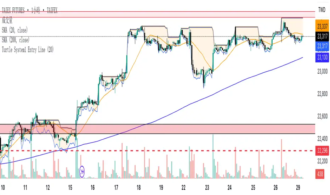The height and width of the screenshot is (195, 330).
Task: Click the black 23,317 last price label
Action: click(322, 36)
